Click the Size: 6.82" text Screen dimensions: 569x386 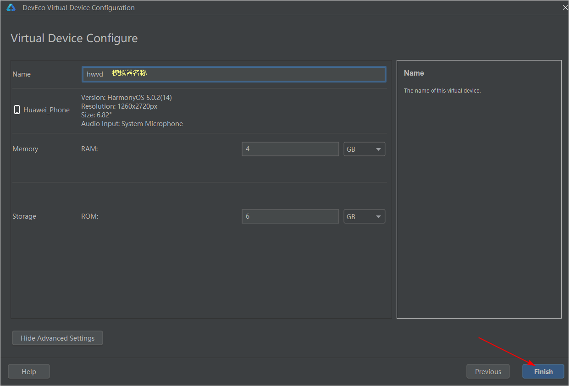point(96,115)
